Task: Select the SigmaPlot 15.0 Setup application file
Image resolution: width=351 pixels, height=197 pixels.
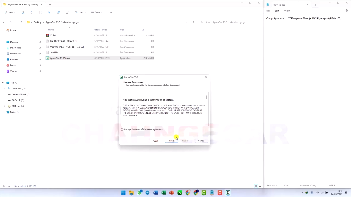Action: point(60,58)
